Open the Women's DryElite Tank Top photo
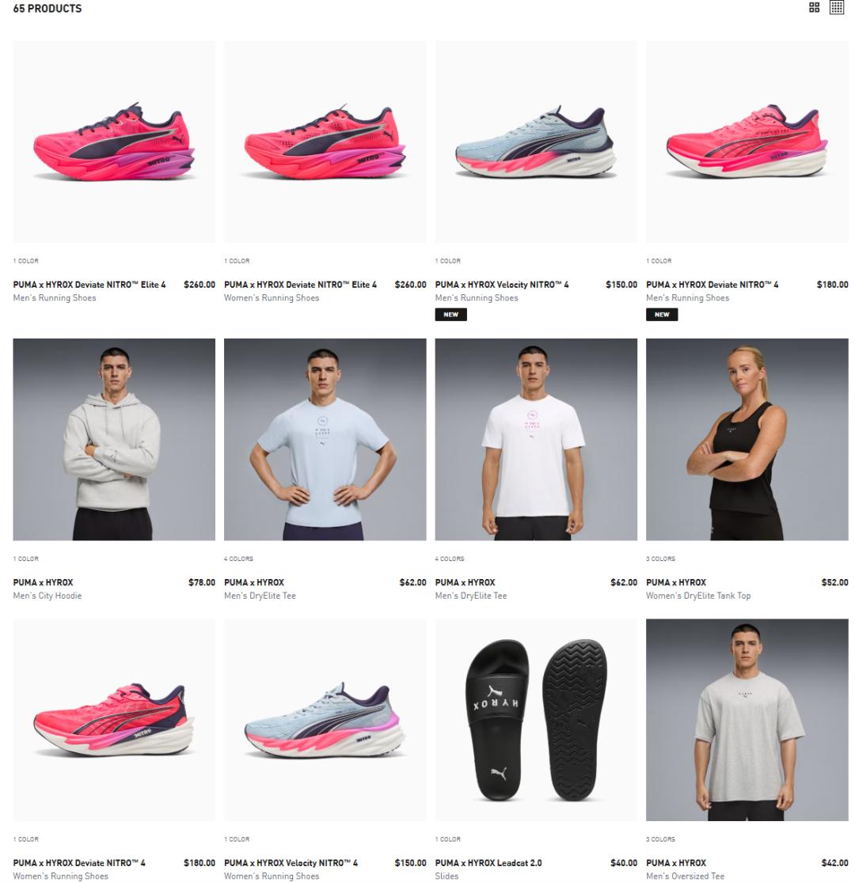 [x=747, y=439]
